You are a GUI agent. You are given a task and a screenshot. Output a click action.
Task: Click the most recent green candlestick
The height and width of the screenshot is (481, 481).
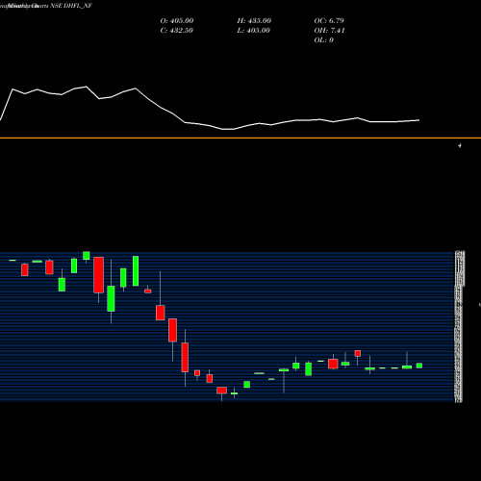click(419, 366)
